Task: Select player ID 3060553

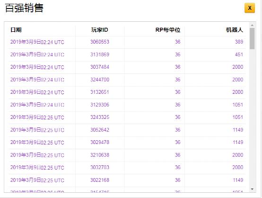Action: click(100, 42)
